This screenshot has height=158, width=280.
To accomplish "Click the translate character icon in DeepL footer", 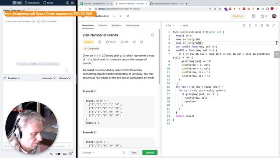I will [51, 154].
